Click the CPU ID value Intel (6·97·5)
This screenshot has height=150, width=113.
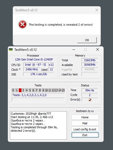[36, 65]
